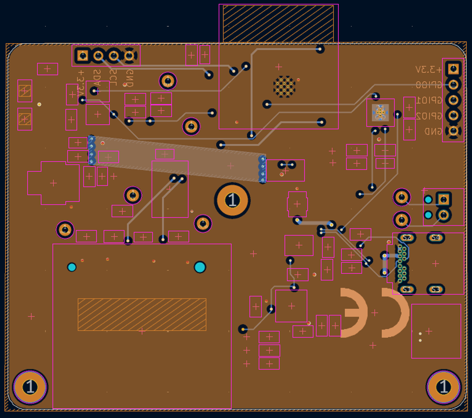Click the GPIO0 silkscreen label on the right edge
Screen dimensions: 472x418
click(430, 84)
